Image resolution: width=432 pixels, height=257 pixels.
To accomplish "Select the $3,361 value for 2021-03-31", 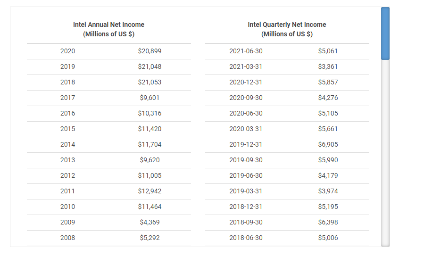I will (328, 66).
